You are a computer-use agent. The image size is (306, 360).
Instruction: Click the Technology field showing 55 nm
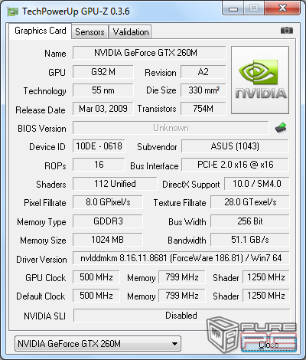pyautogui.click(x=103, y=90)
